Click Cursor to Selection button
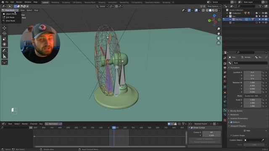Screen dimensions: 269x151 (205, 139)
